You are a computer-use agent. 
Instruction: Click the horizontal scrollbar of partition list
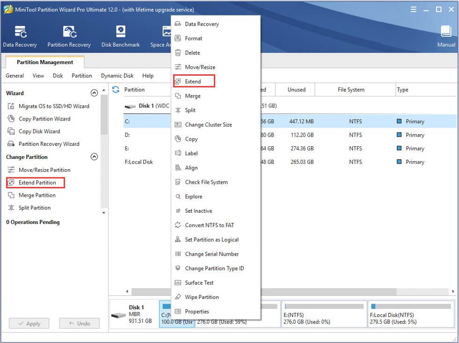[x=264, y=292]
